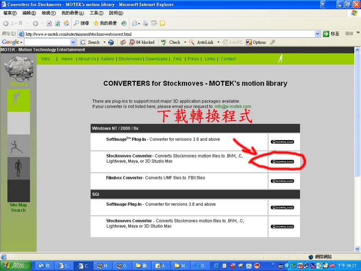Download the Windows SoftImage Plug-In

(282, 142)
